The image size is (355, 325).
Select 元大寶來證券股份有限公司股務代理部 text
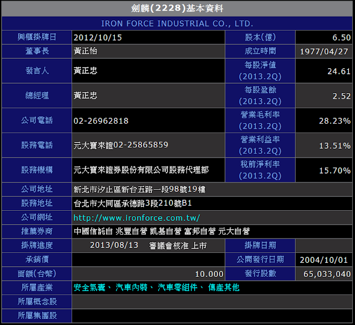(141, 170)
